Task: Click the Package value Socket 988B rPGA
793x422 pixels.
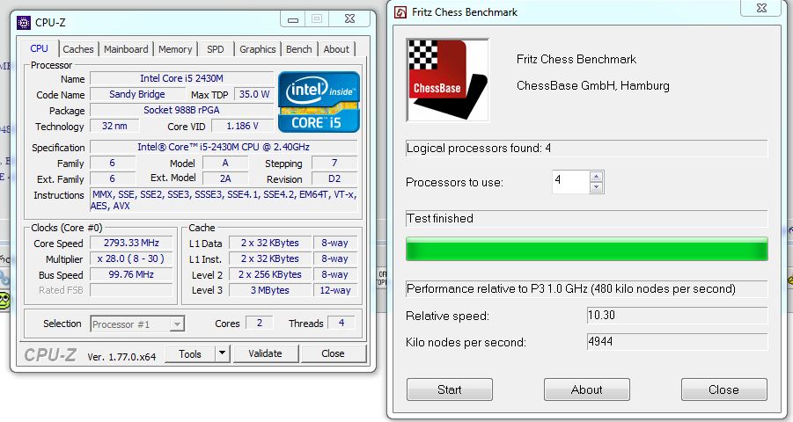Action: 181,110
